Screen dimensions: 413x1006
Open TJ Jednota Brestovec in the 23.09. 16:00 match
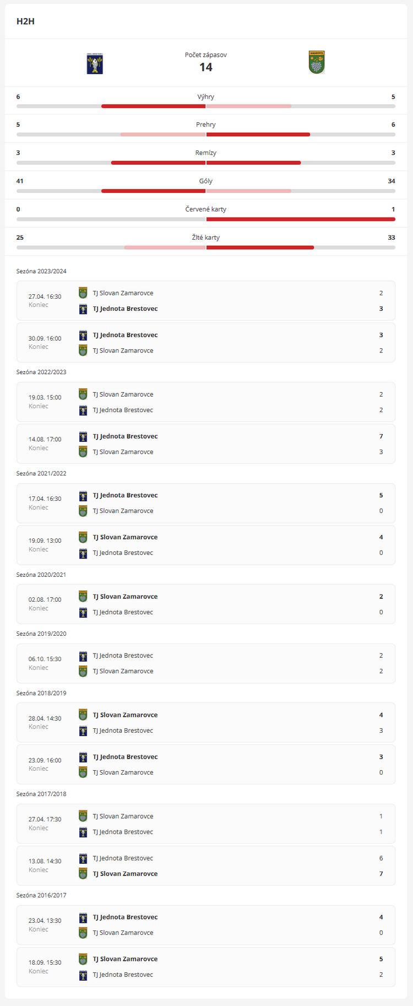click(x=125, y=757)
